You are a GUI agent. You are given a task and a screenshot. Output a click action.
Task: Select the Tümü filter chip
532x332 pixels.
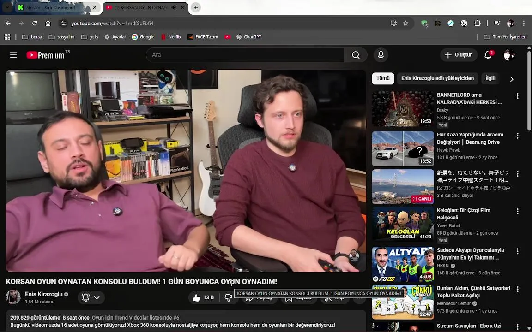pos(383,78)
